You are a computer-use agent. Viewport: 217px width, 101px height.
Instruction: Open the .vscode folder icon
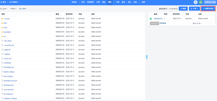(x=2, y=18)
